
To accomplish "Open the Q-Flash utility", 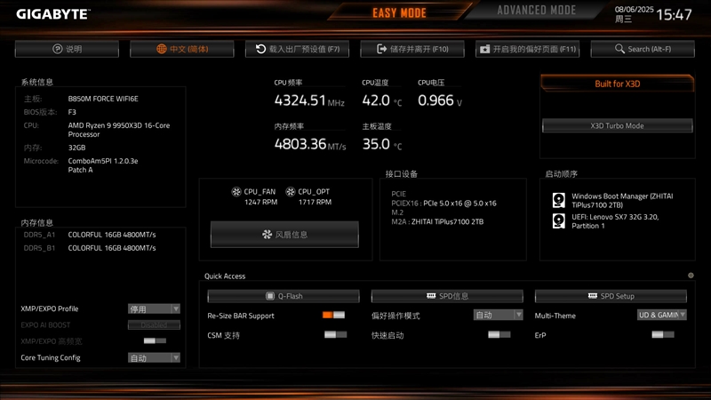I will pyautogui.click(x=284, y=296).
